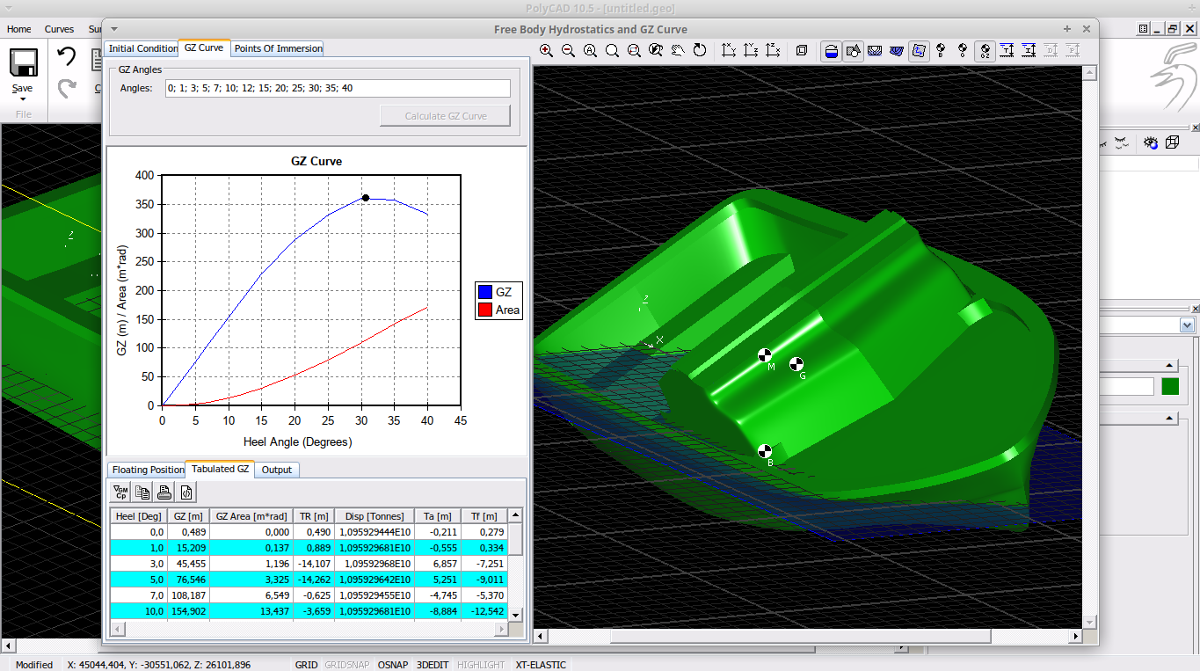Screen dimensions: 1200x671
Task: Click the GM Cp hydrostatics icon
Action: 121,492
